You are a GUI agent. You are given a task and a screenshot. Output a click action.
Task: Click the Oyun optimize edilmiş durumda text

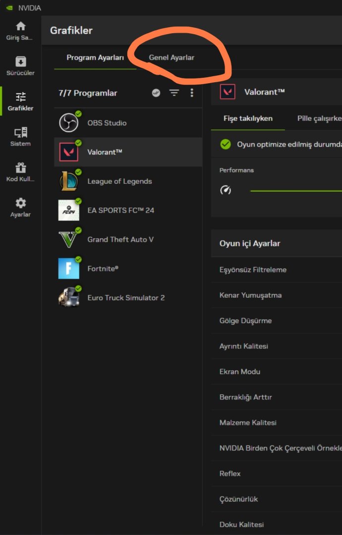(289, 144)
